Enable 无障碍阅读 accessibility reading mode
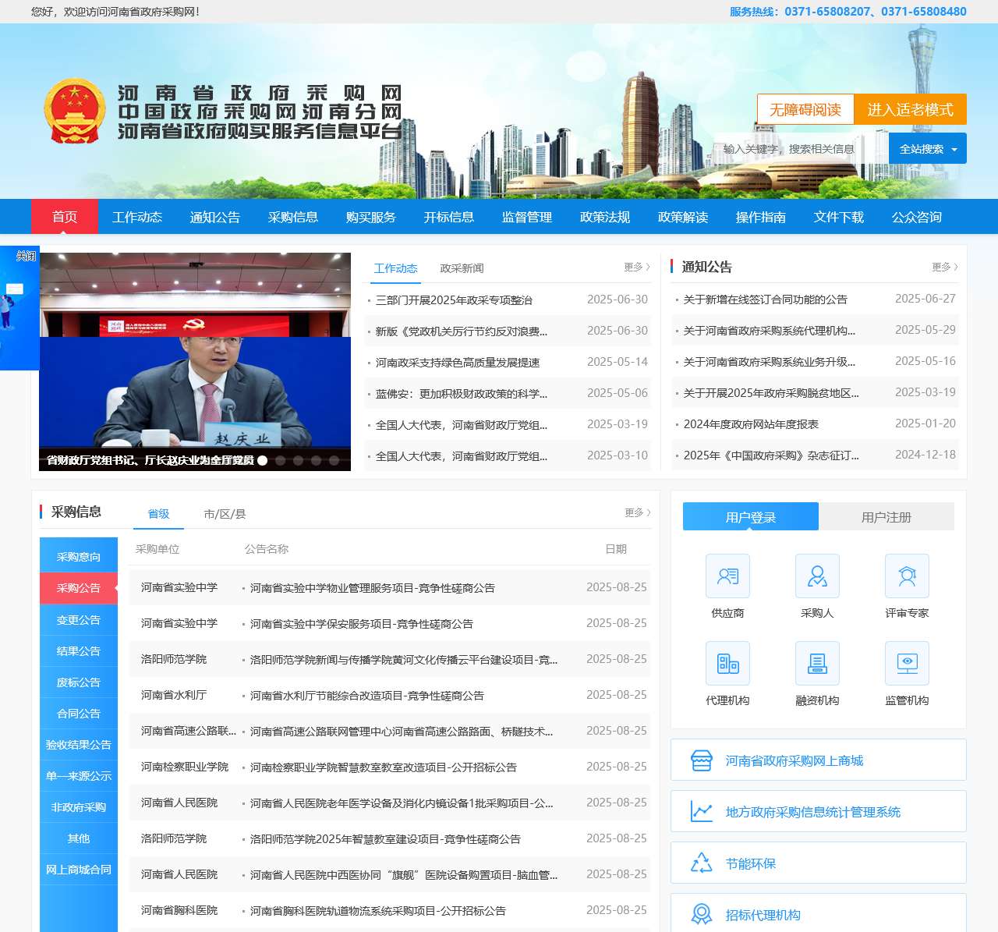The width and height of the screenshot is (998, 932). 805,109
